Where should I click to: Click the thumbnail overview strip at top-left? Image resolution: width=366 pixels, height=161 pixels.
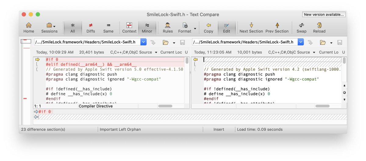tap(26, 41)
